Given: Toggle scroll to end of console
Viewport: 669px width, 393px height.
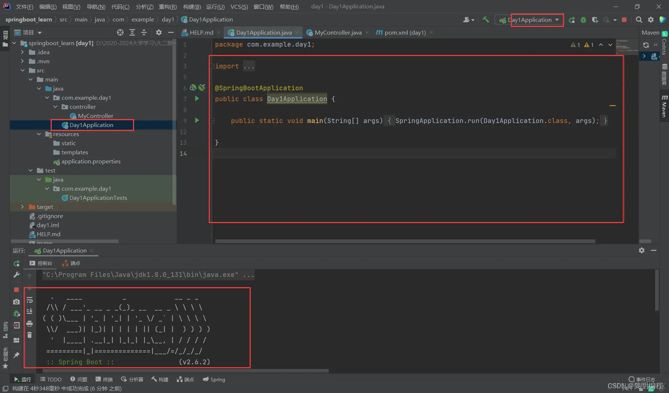Looking at the screenshot, I should pos(30,311).
